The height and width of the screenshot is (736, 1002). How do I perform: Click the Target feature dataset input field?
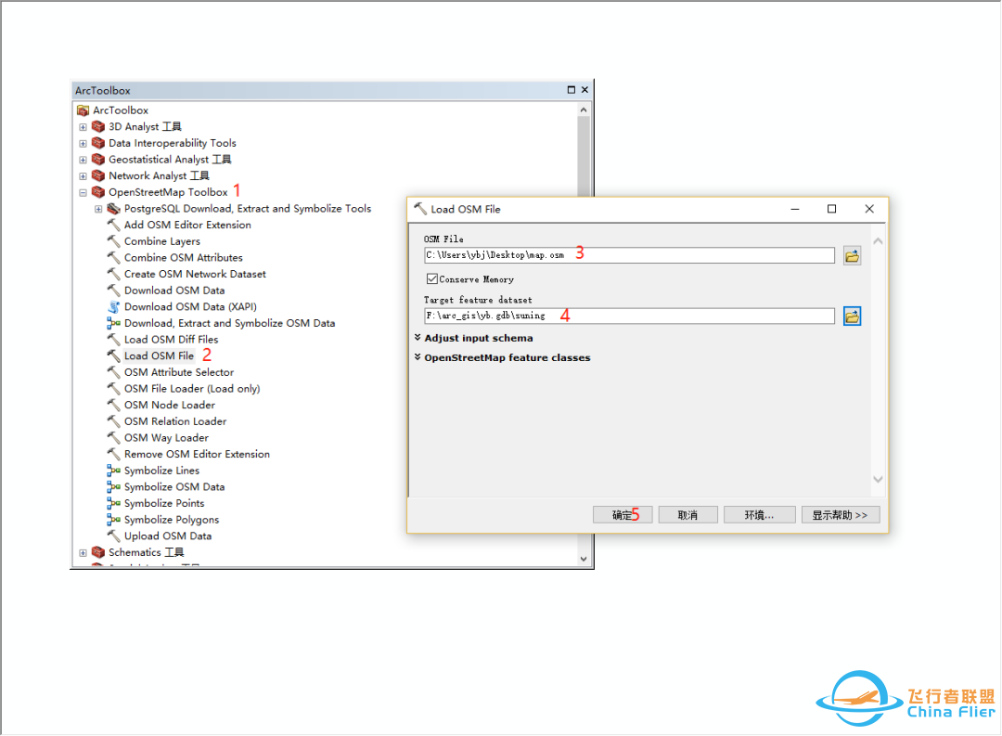tap(629, 316)
